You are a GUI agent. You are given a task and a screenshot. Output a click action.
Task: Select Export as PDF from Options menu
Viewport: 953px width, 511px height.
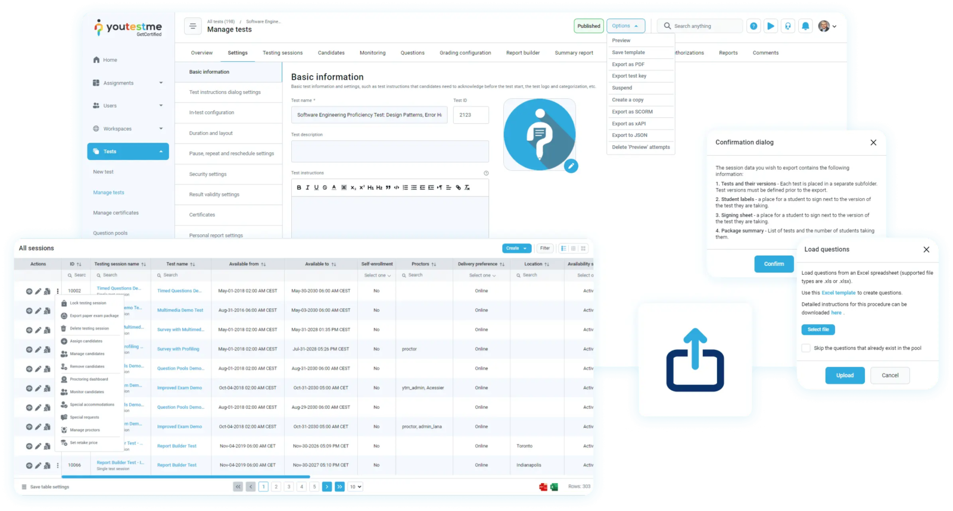click(x=628, y=64)
